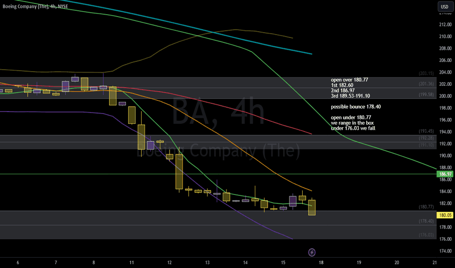Viewport: 455px width, 268px height.
Task: Click the lightning bolt event icon
Action: (x=311, y=252)
